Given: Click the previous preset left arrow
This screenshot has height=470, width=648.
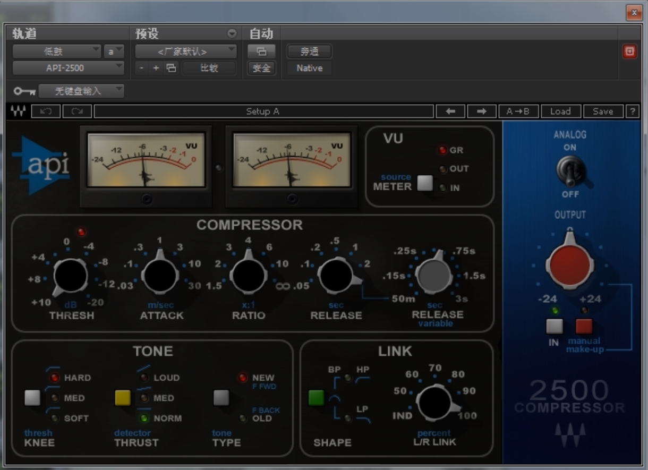Looking at the screenshot, I should click(450, 112).
